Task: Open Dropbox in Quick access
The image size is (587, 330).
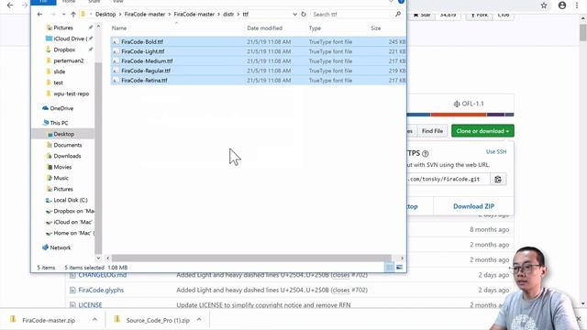Action: coord(64,49)
